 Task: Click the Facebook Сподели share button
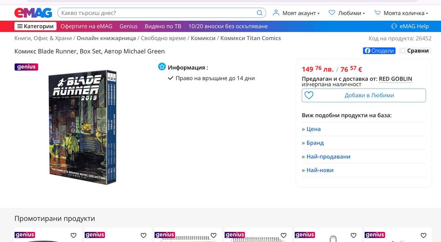[379, 51]
